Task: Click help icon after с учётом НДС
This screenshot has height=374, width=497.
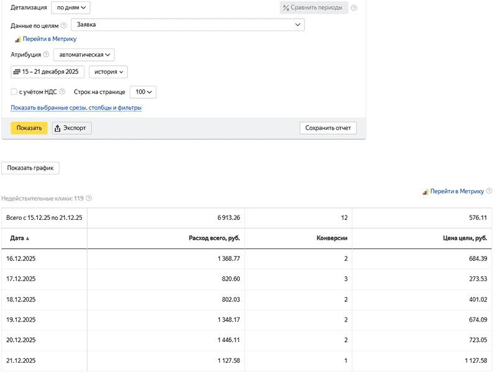Action: (x=63, y=92)
